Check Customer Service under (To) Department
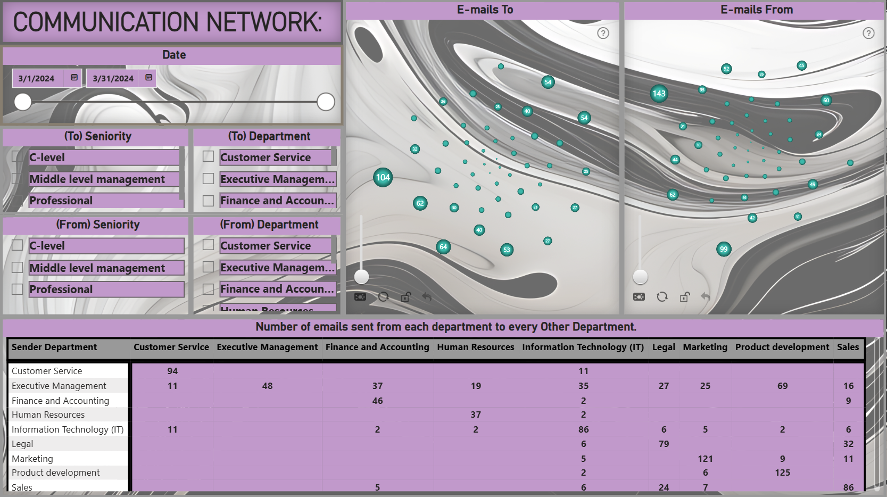The height and width of the screenshot is (497, 887). (x=208, y=156)
